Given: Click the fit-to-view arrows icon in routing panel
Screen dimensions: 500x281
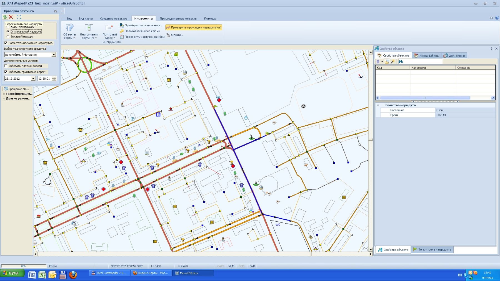Looking at the screenshot, I should click(x=19, y=17).
